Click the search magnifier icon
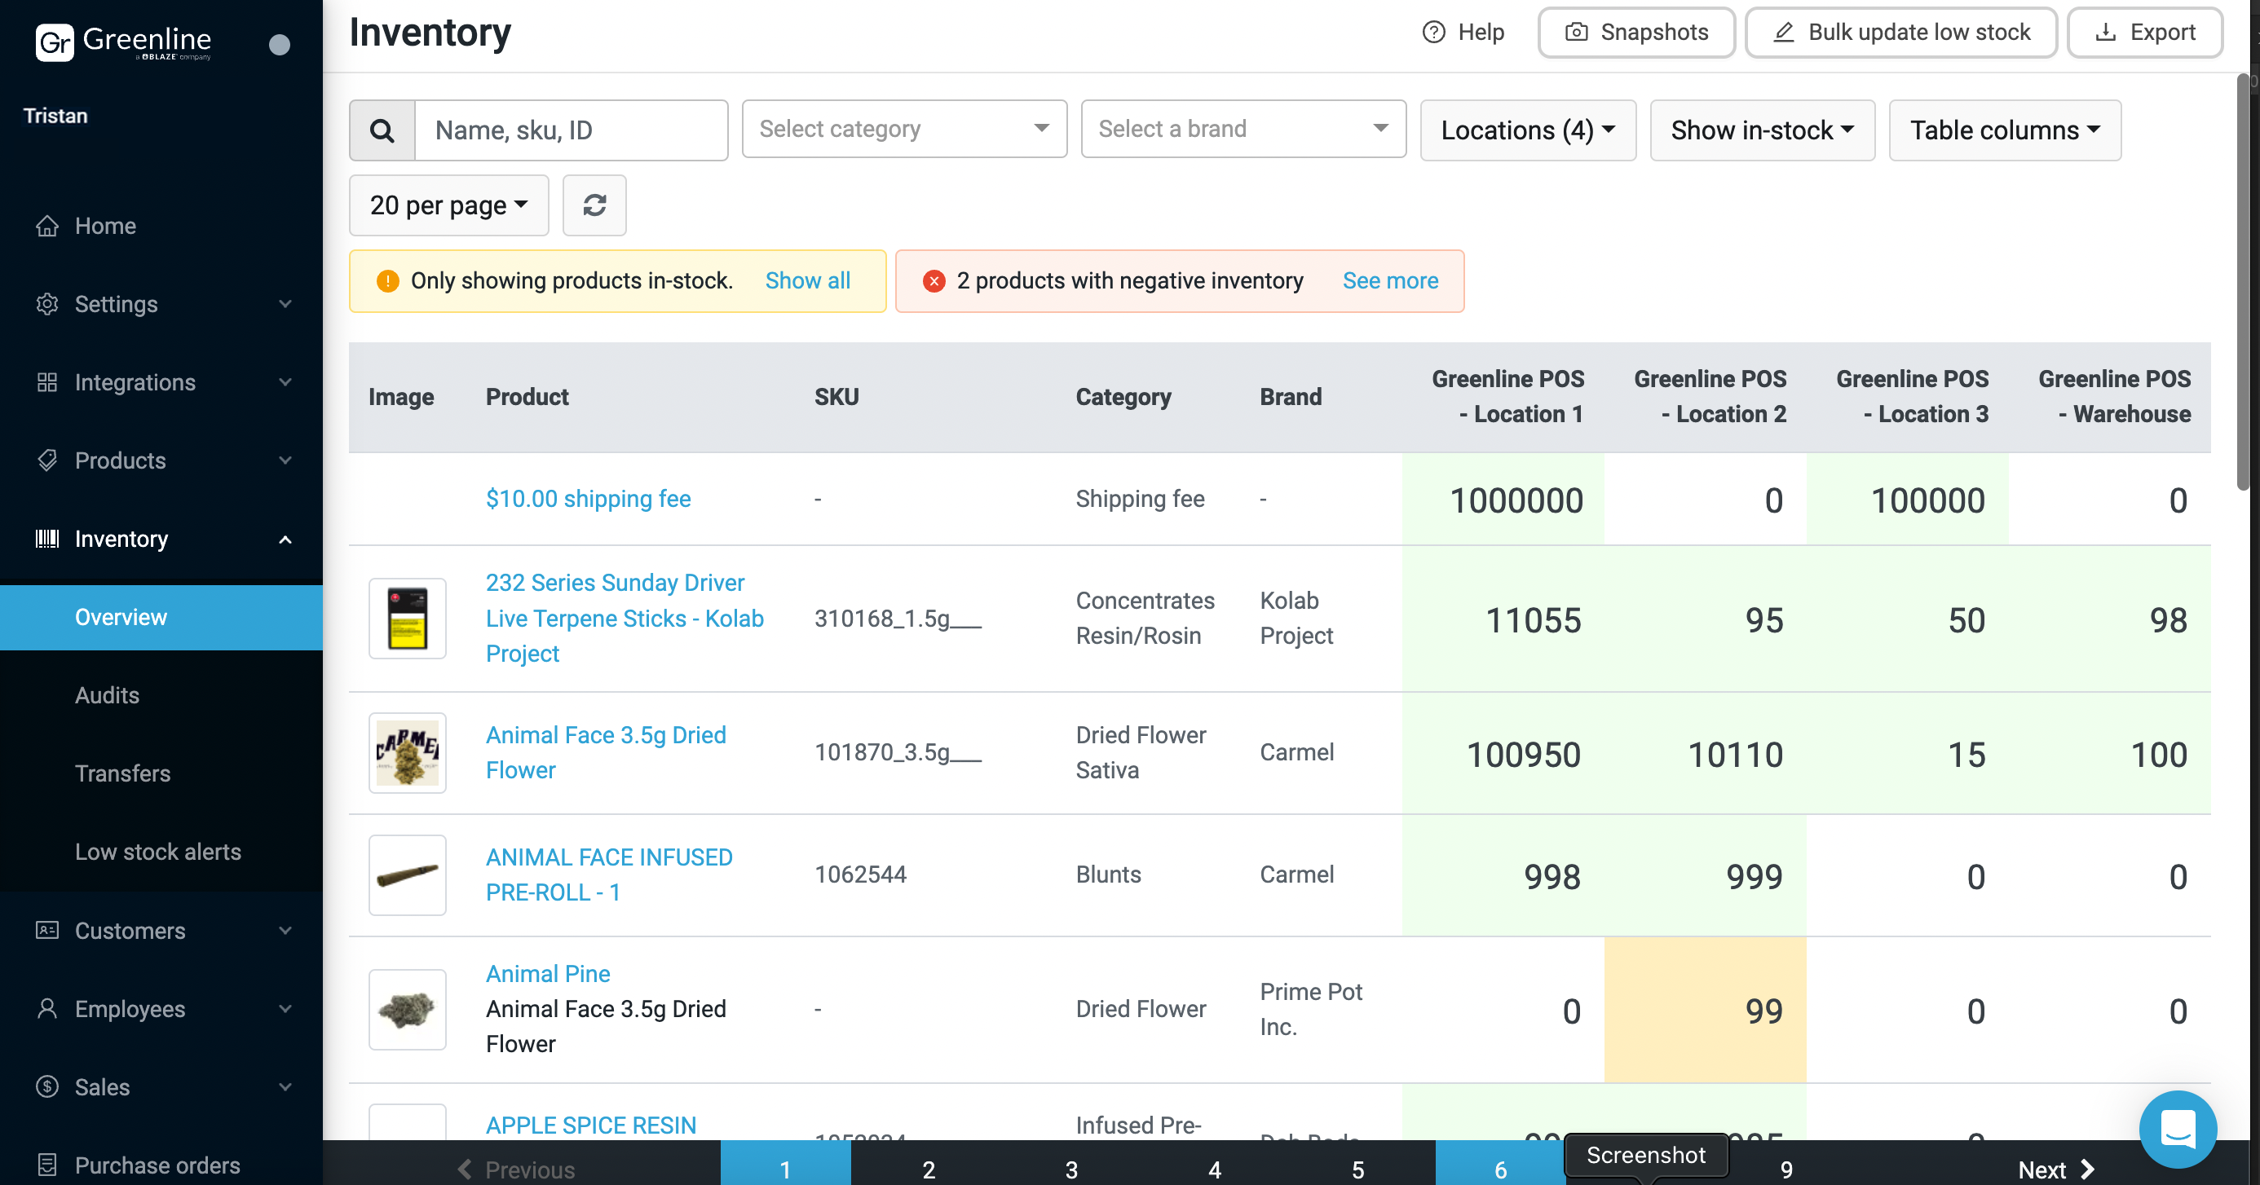2260x1185 pixels. point(382,130)
